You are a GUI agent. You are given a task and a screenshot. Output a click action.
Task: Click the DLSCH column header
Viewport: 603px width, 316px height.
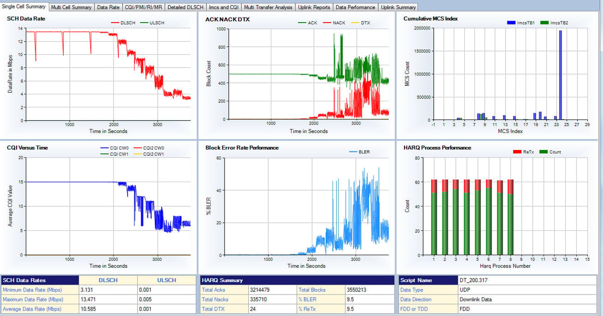[107, 280]
